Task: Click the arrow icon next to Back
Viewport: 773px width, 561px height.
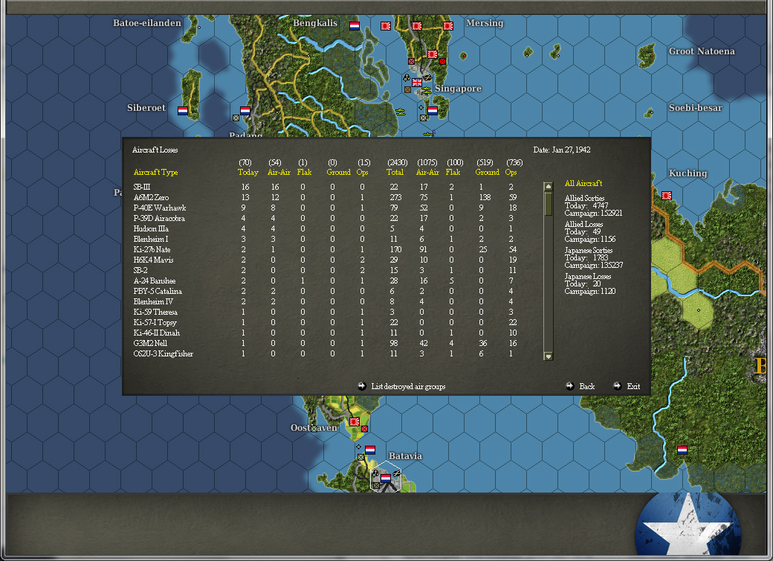Action: click(x=570, y=386)
